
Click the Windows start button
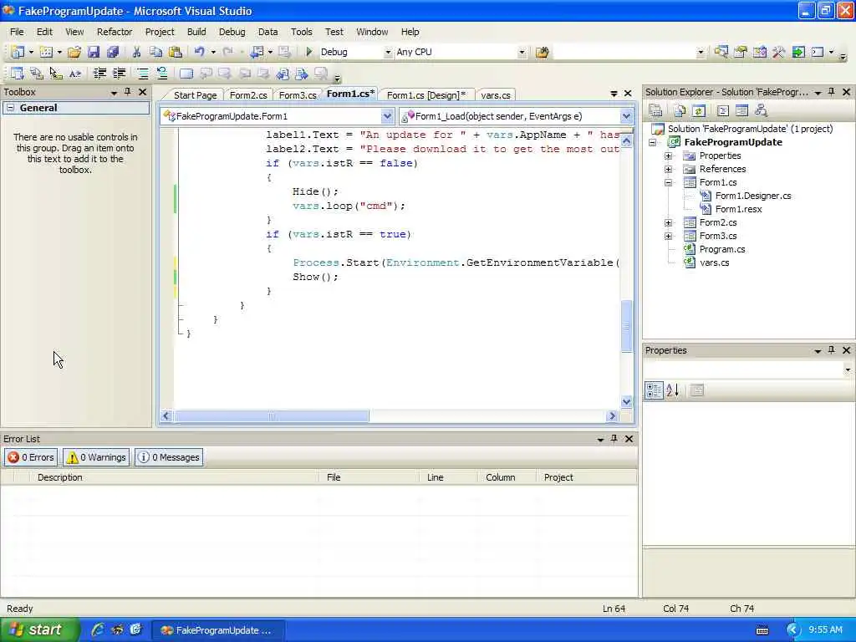(x=38, y=629)
